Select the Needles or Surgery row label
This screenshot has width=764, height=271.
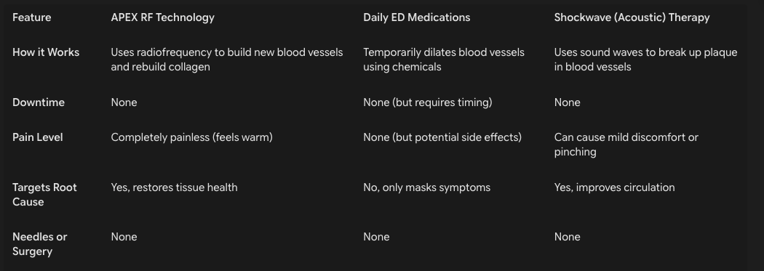[x=39, y=244]
